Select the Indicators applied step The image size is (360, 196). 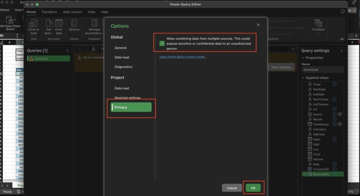point(319,129)
